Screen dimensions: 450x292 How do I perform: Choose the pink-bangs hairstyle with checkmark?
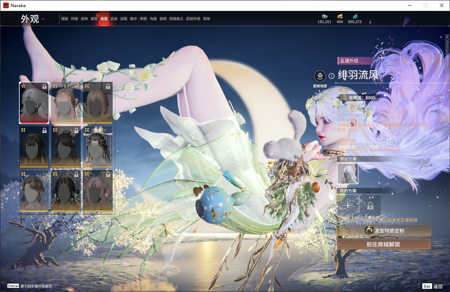tap(66, 103)
